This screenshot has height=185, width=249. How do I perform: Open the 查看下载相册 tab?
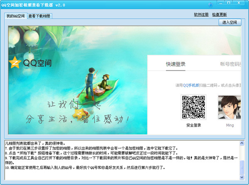(x=40, y=16)
